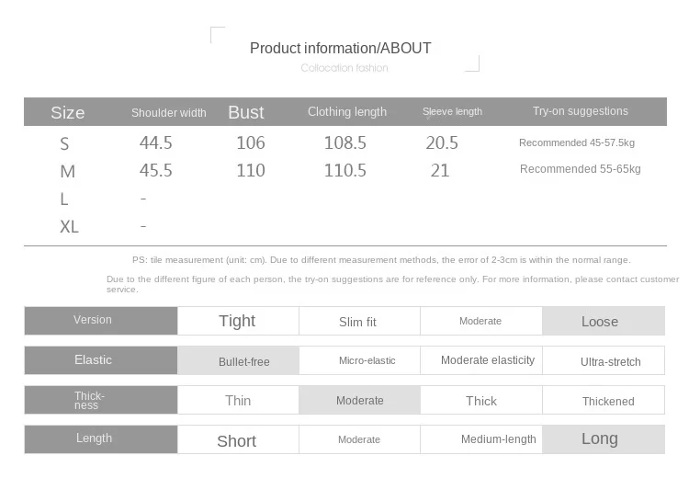Click the size M label

[x=67, y=171]
